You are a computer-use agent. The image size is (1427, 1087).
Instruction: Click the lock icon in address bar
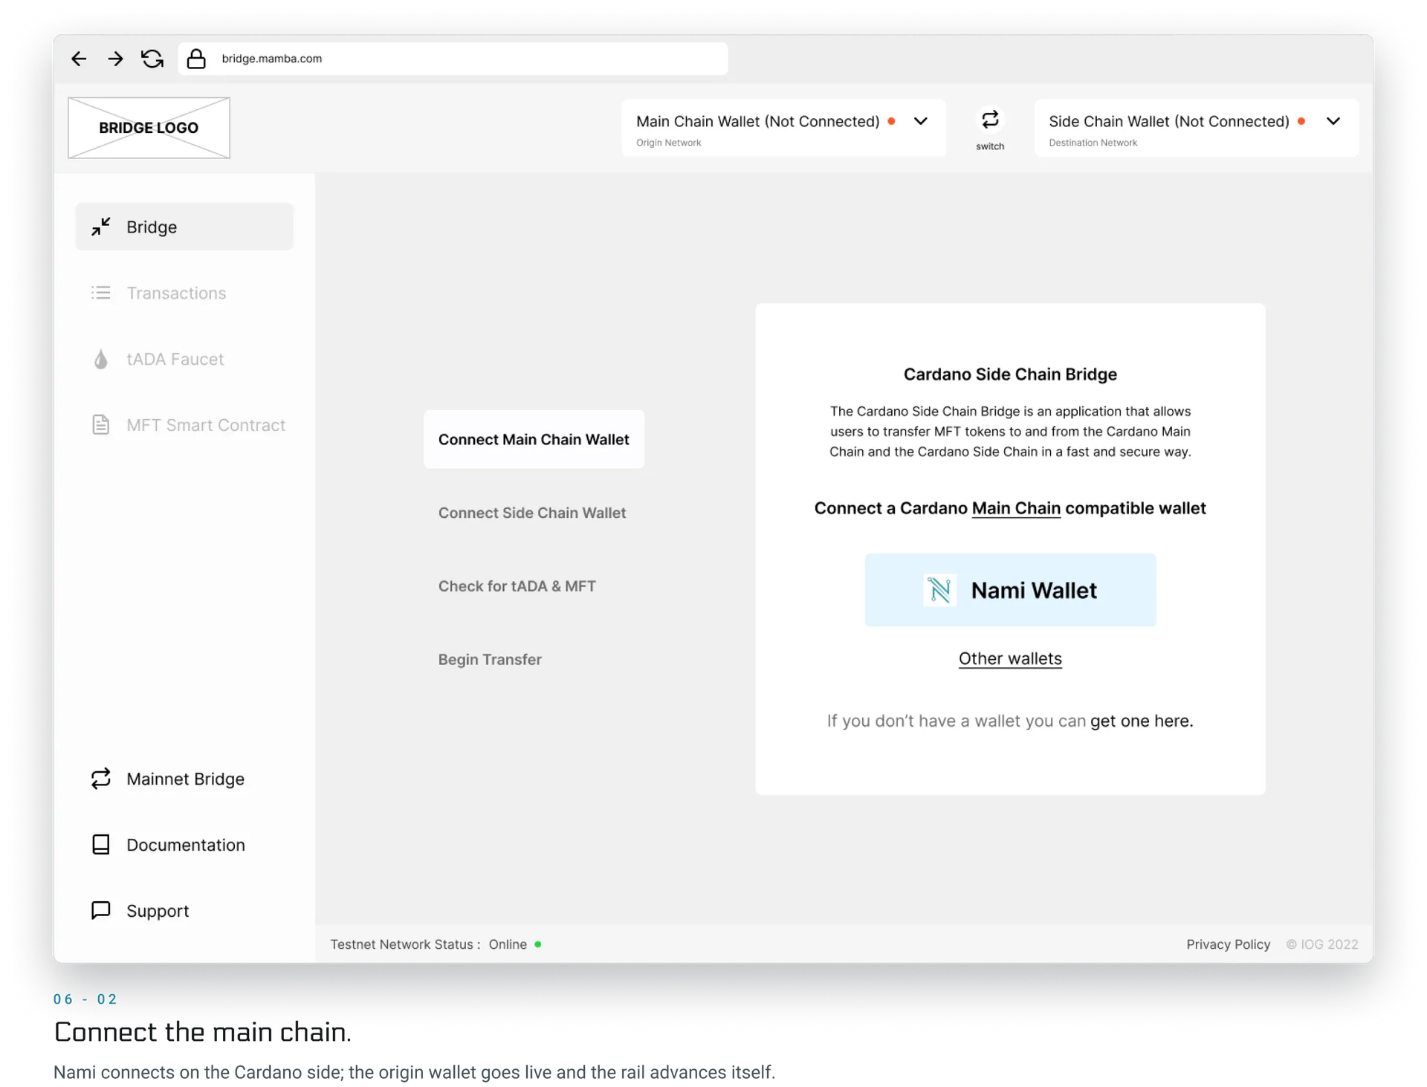coord(196,59)
